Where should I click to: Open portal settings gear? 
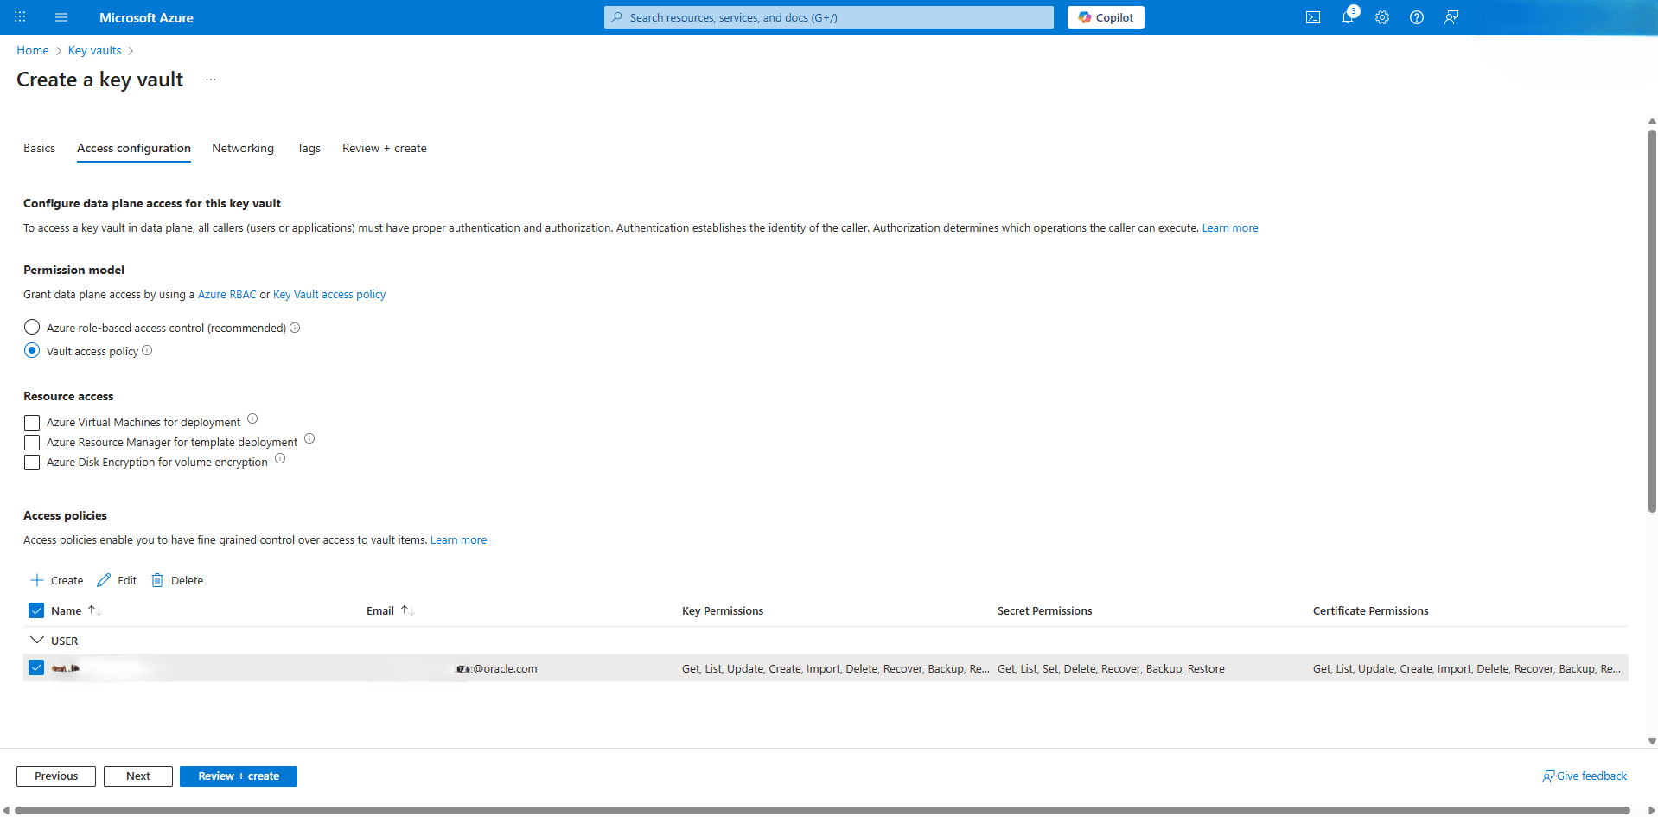[1382, 17]
